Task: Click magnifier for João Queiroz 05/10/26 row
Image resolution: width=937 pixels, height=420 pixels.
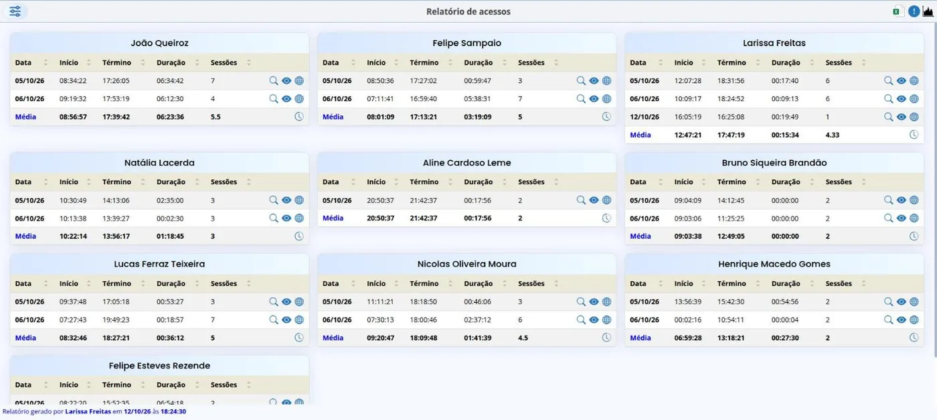Action: 273,80
